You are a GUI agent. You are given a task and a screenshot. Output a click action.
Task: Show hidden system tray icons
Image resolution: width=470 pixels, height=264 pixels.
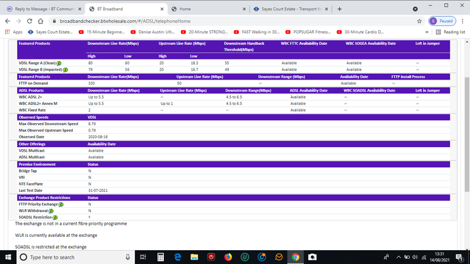click(399, 257)
